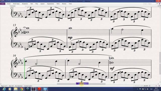Click the bar 16 number label

click(x=15, y=56)
